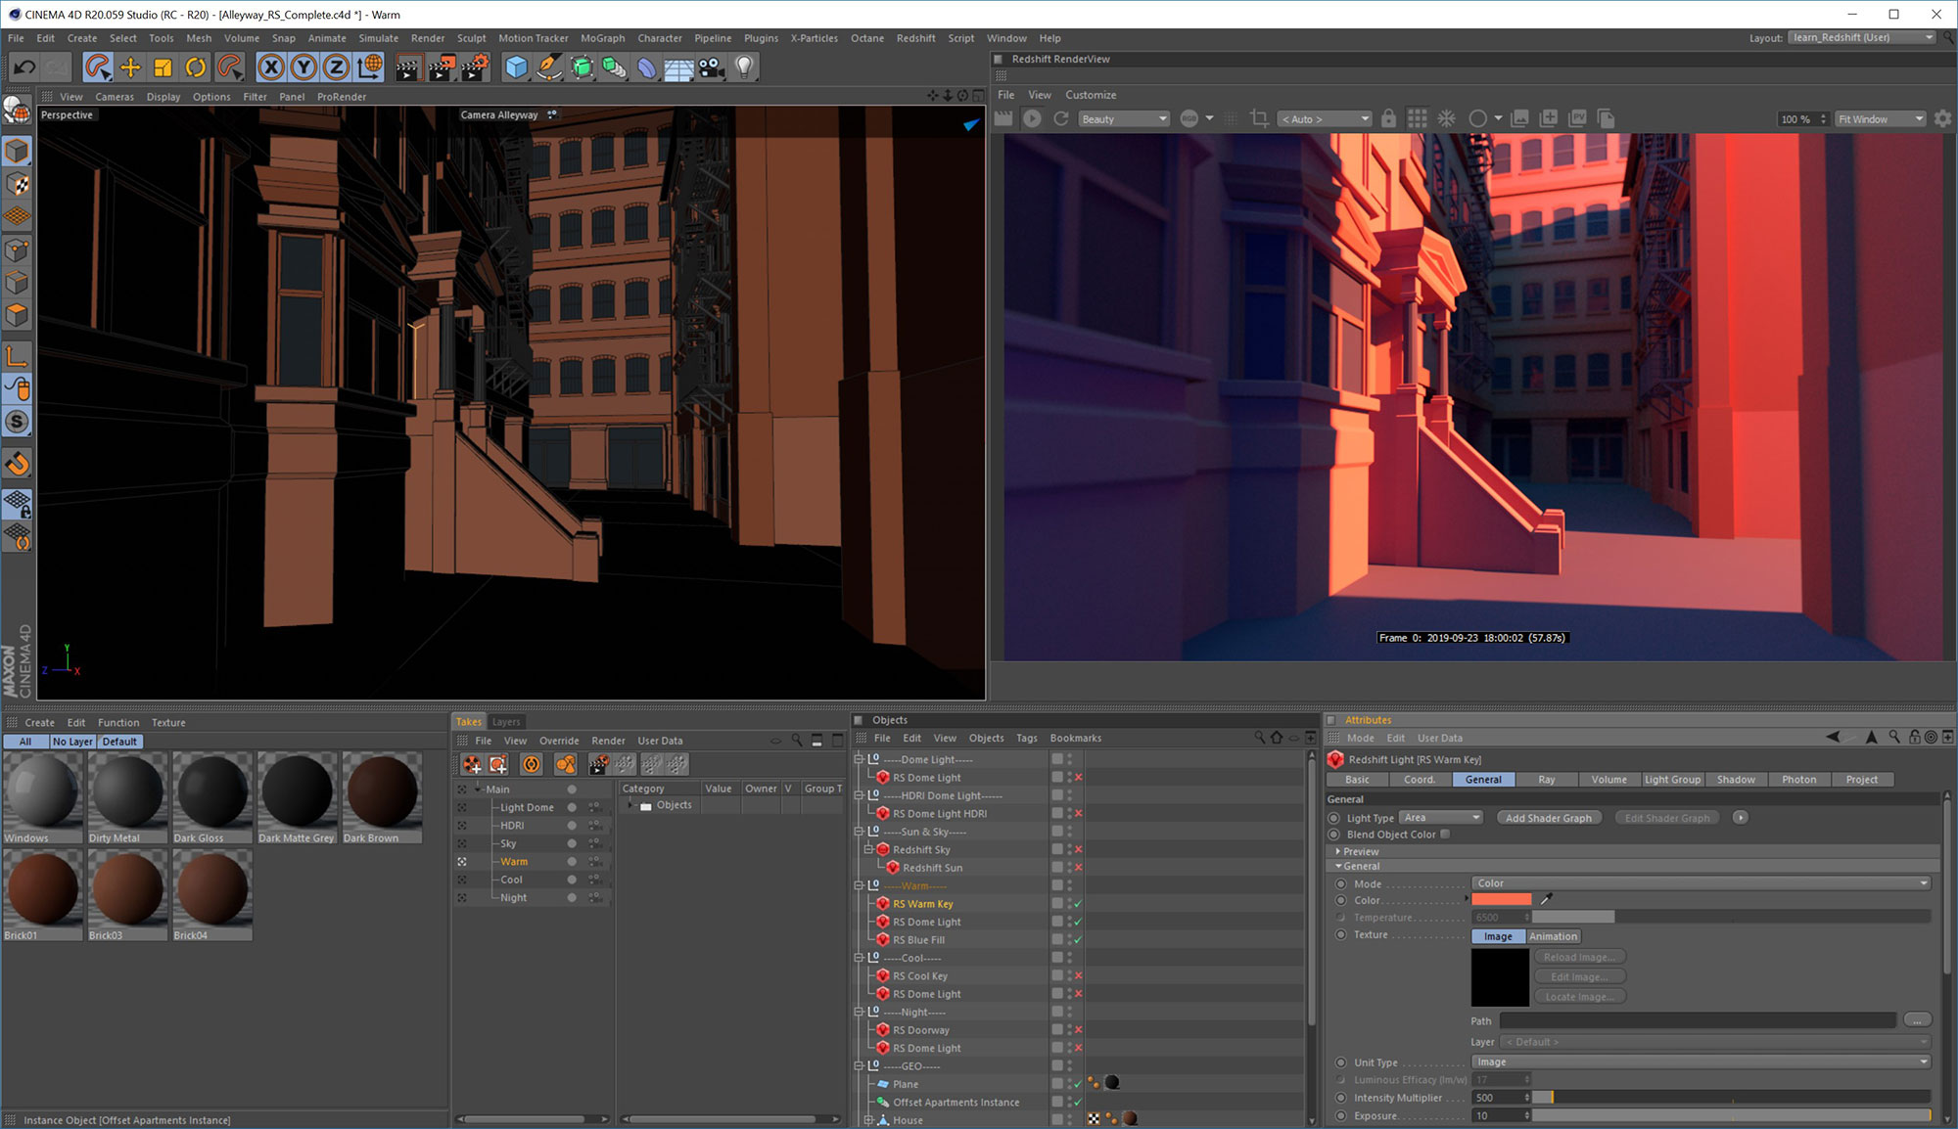
Task: Start rendering with the RenderView play button
Action: click(1032, 118)
